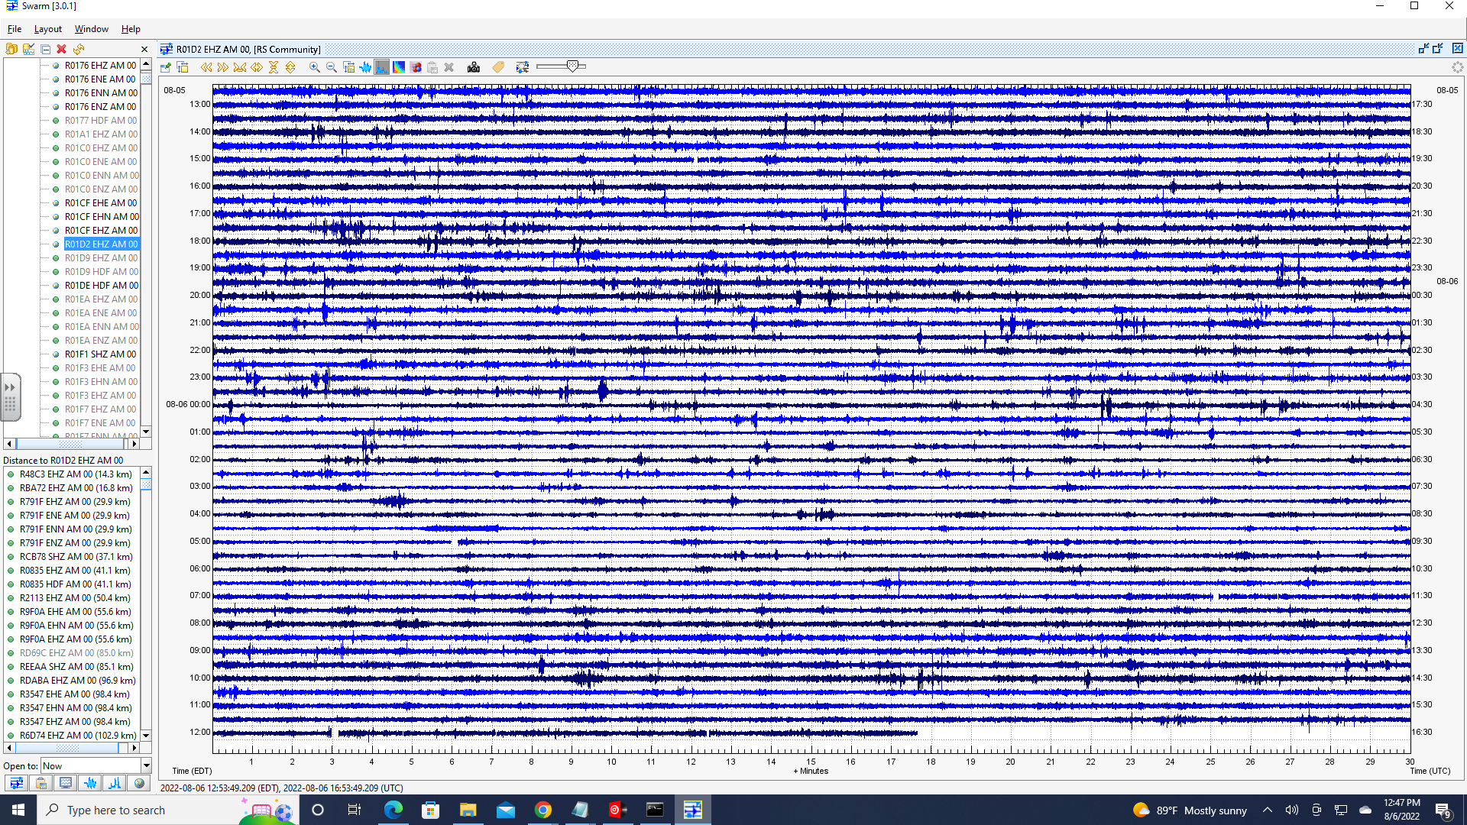
Task: Adjust the helicorder scale slider thumb
Action: coord(573,66)
